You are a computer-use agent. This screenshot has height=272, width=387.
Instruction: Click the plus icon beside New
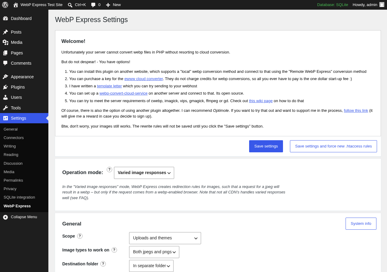point(108,5)
